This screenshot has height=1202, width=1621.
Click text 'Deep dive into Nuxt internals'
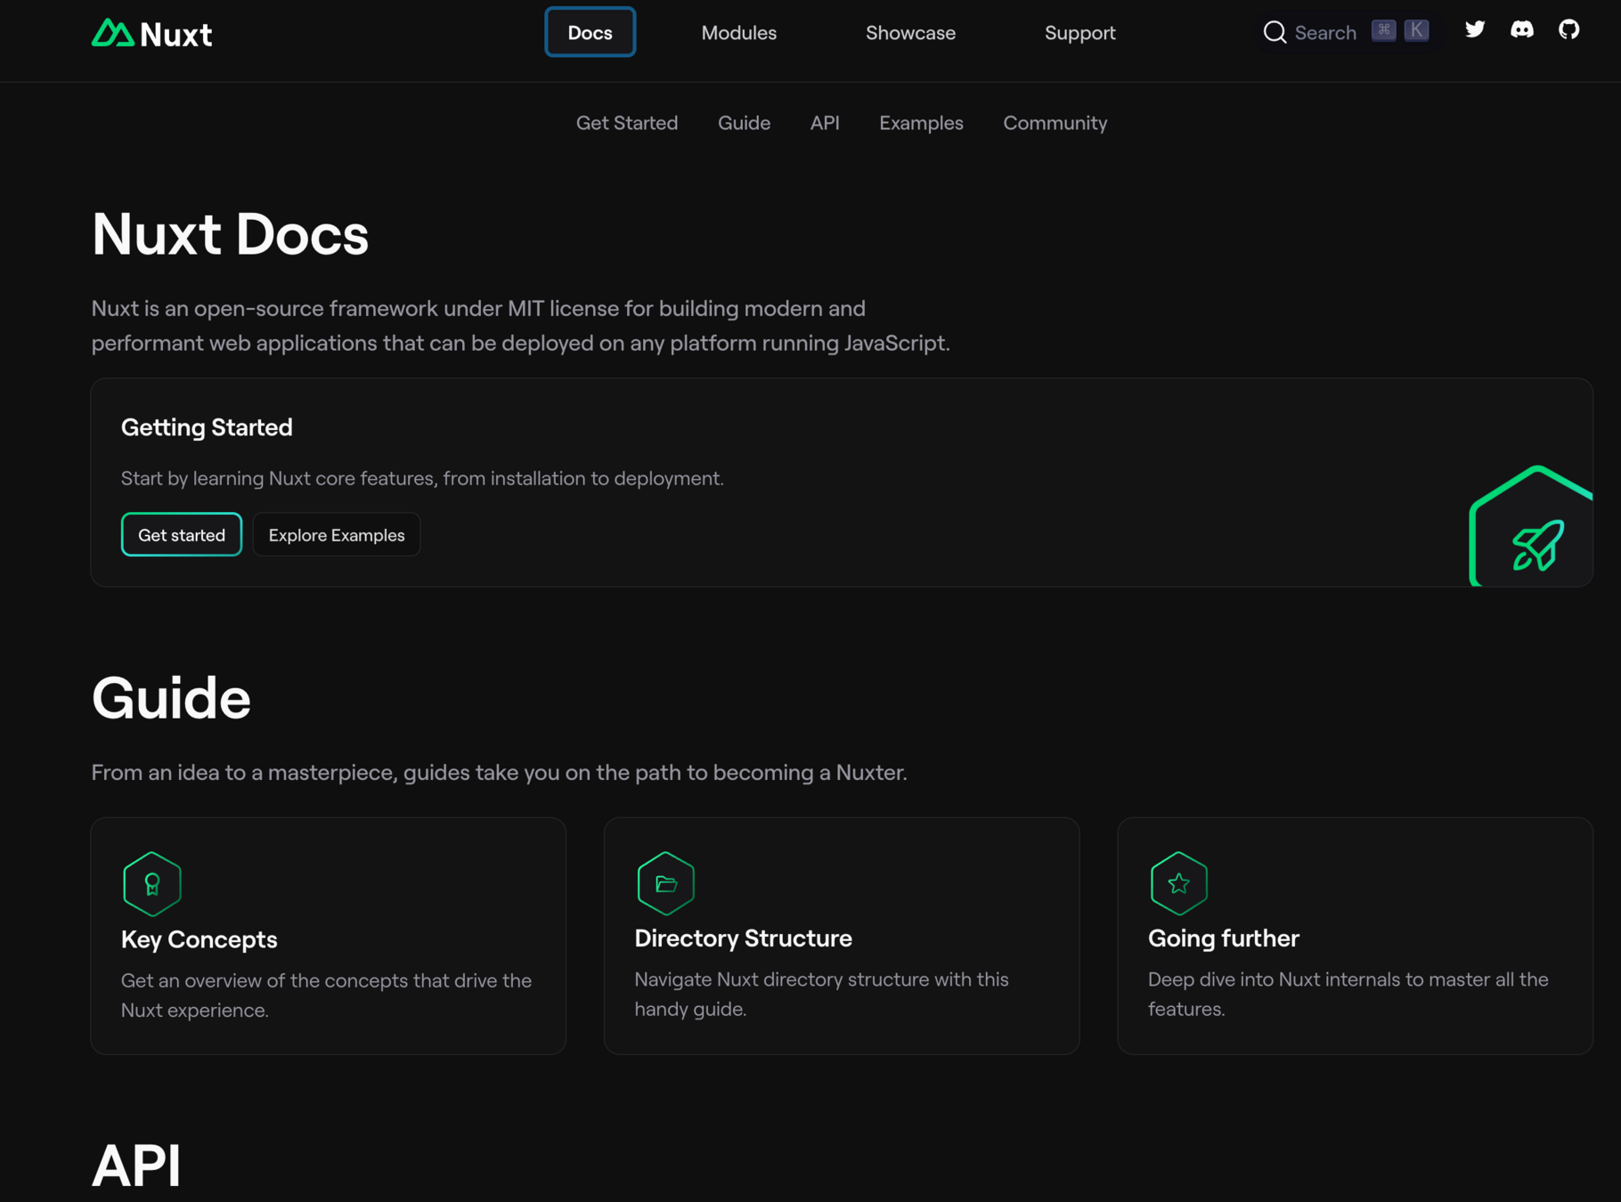click(x=1284, y=979)
